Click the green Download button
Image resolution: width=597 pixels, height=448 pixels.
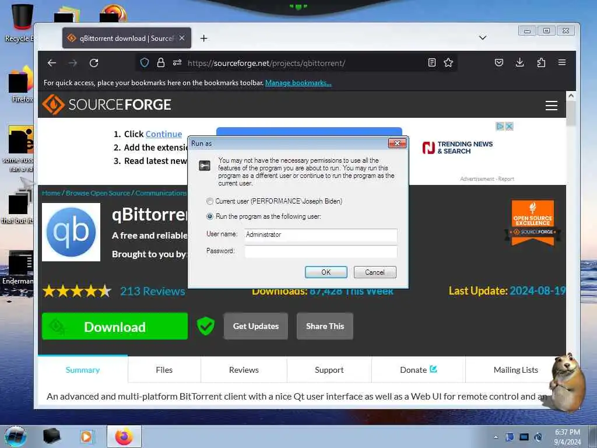click(115, 326)
